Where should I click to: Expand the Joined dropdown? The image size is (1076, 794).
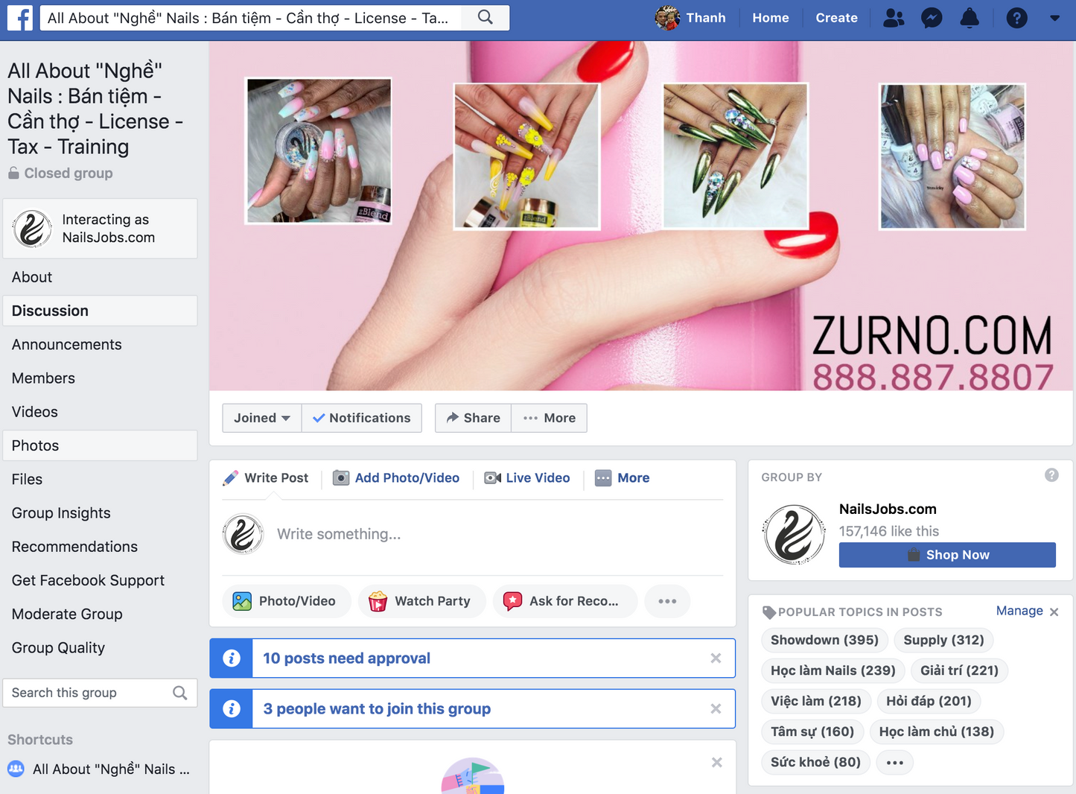pos(261,418)
